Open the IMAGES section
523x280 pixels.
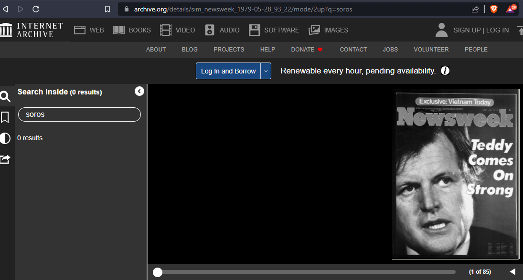coord(328,30)
